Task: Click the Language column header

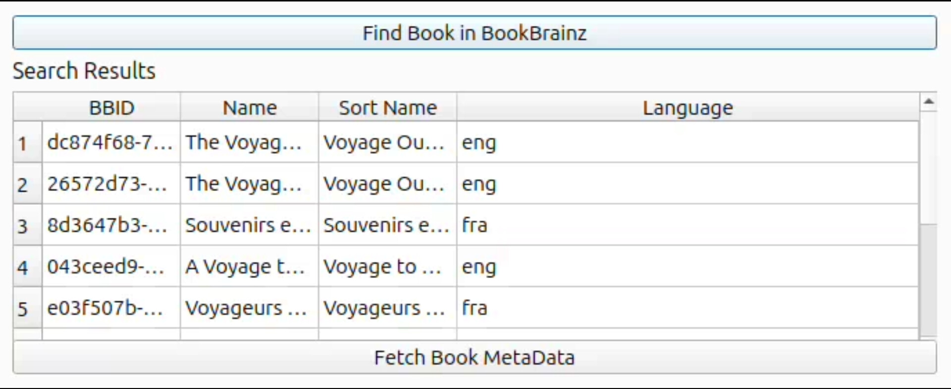Action: click(x=687, y=107)
